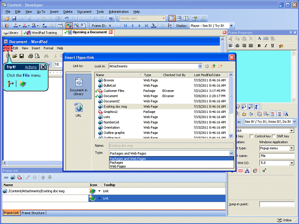Click the center align icon in Frame Properties

237,46
